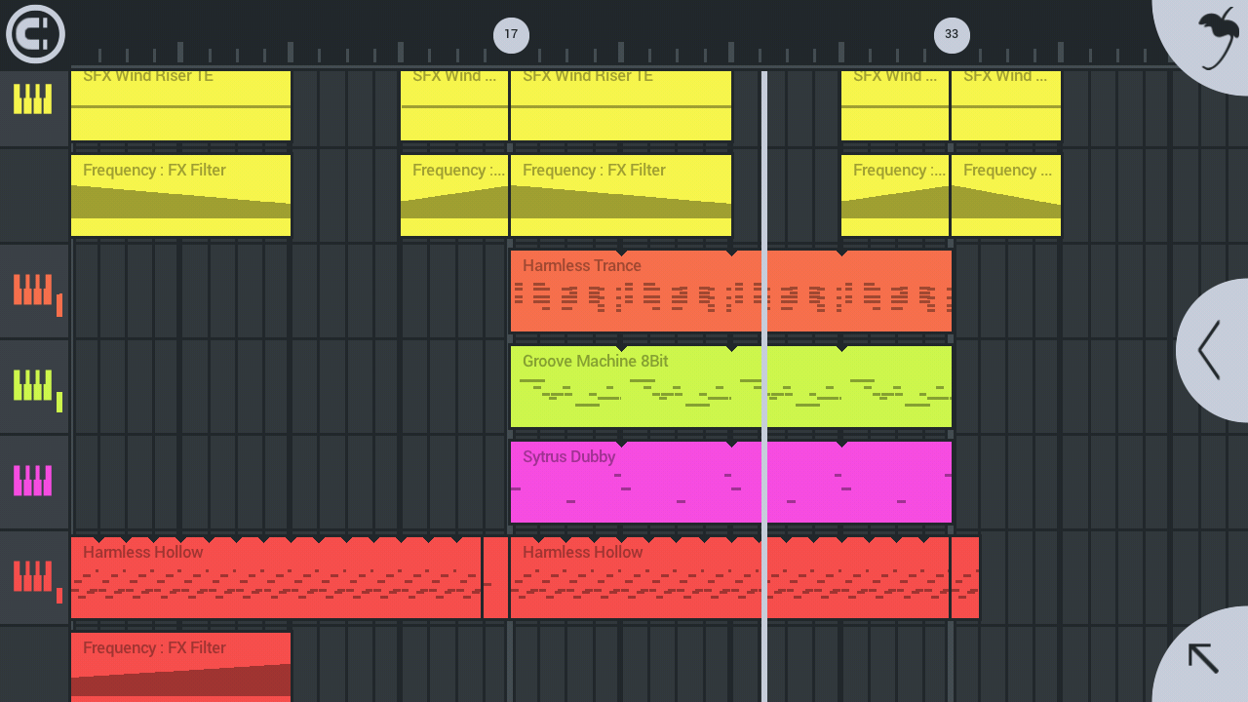Select the SFX Wind clip ending at bar 33
Image resolution: width=1248 pixels, height=702 pixels.
click(x=895, y=105)
